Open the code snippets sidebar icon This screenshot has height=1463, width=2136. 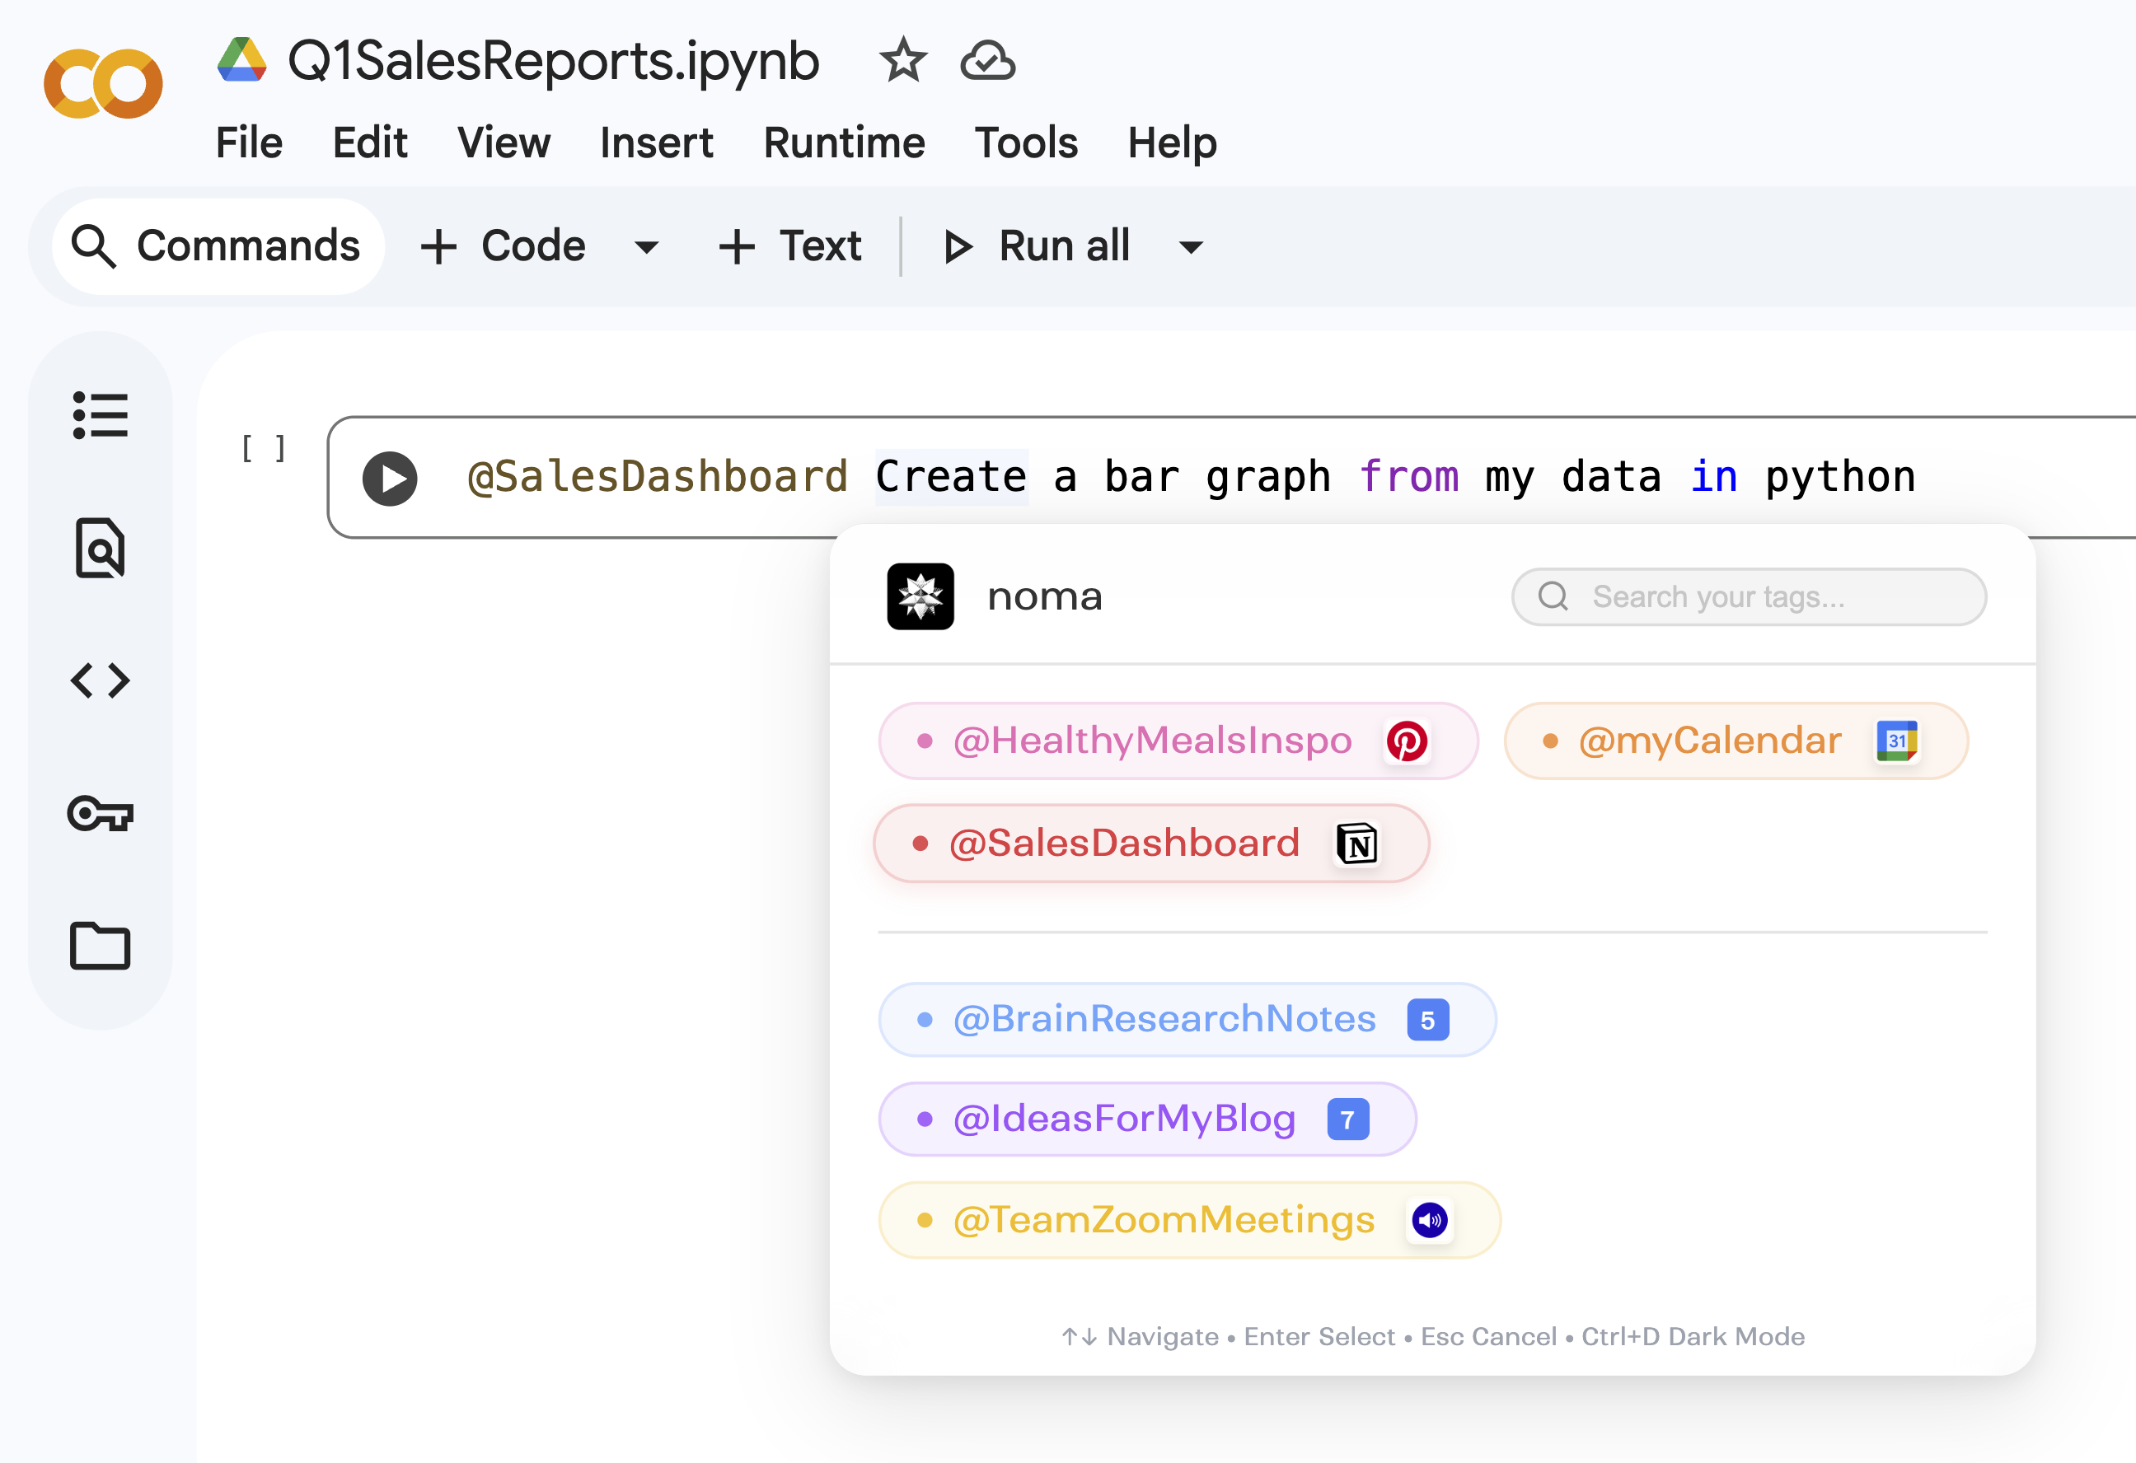pyautogui.click(x=101, y=681)
